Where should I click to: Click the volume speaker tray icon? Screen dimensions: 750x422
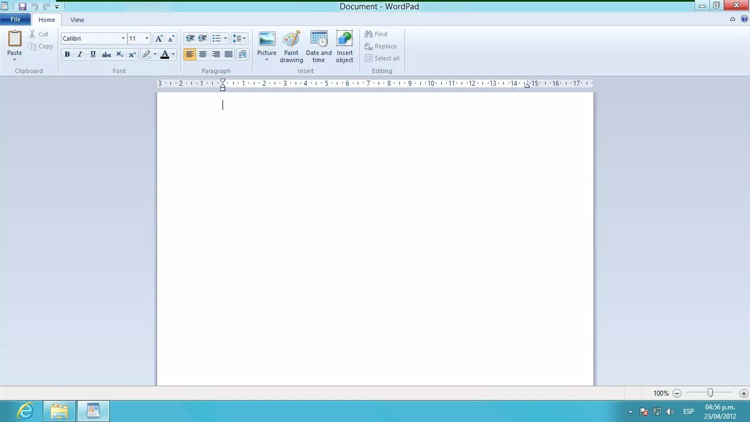(x=670, y=412)
